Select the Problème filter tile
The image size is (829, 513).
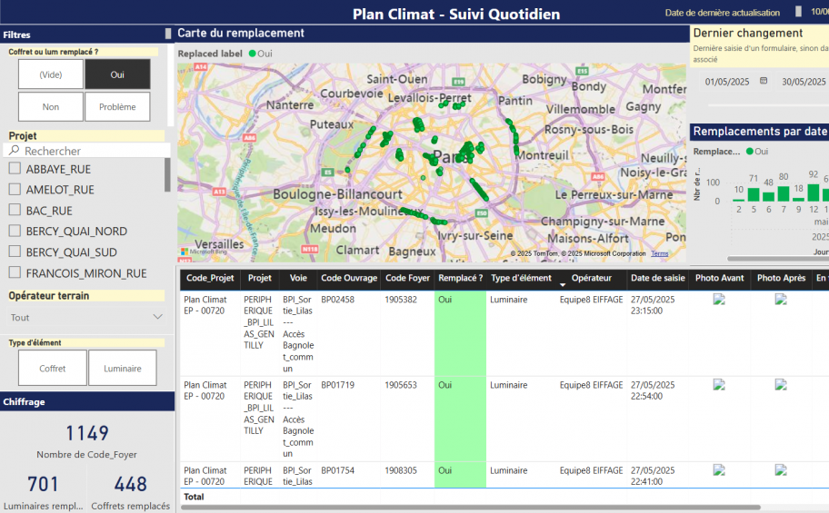pyautogui.click(x=117, y=107)
